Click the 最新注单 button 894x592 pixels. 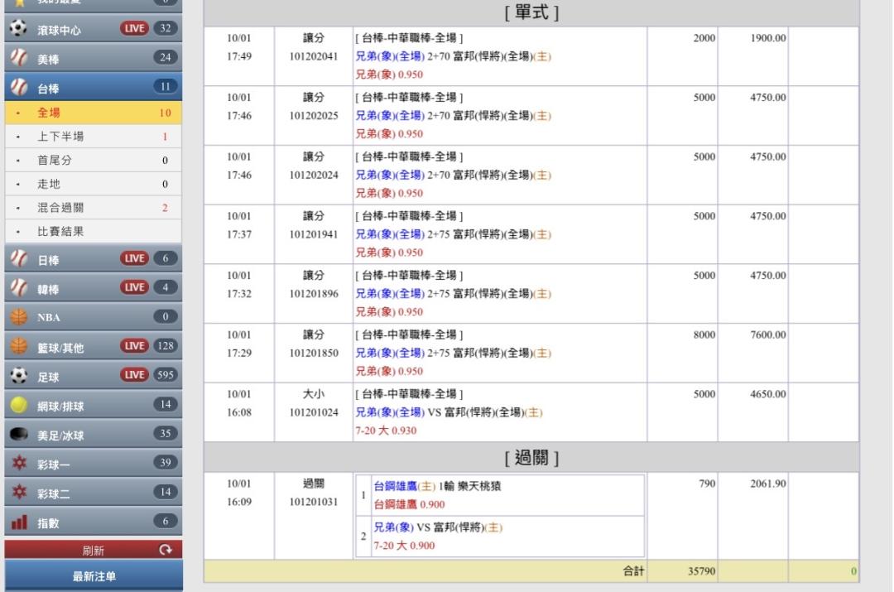click(94, 575)
